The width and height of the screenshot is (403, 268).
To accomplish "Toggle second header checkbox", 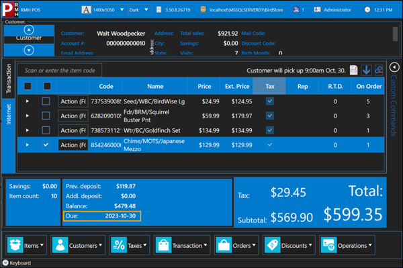I will (47, 86).
